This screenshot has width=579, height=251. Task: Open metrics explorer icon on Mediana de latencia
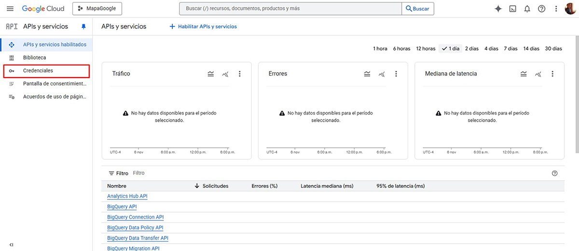pyautogui.click(x=538, y=74)
